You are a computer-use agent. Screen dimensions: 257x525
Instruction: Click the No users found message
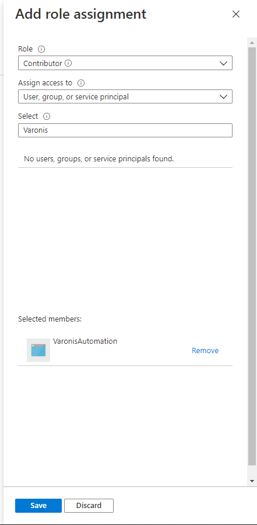[99, 158]
